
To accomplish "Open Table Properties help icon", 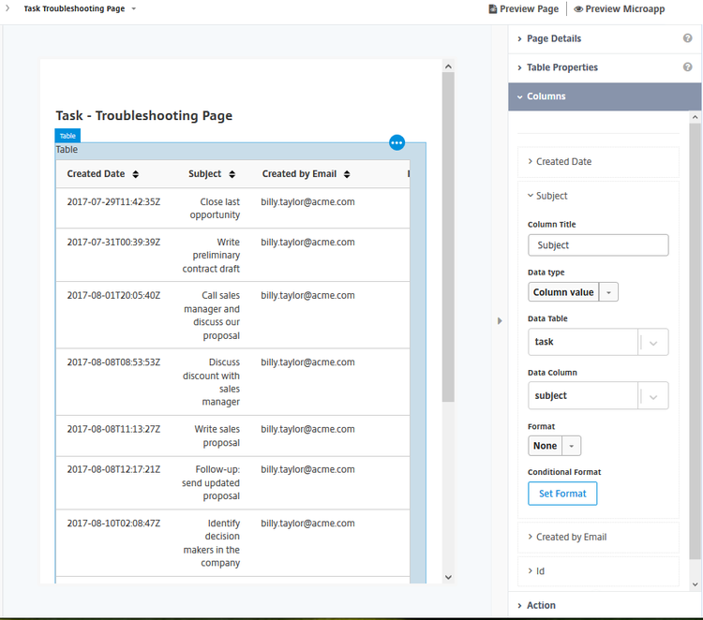I will [x=687, y=67].
